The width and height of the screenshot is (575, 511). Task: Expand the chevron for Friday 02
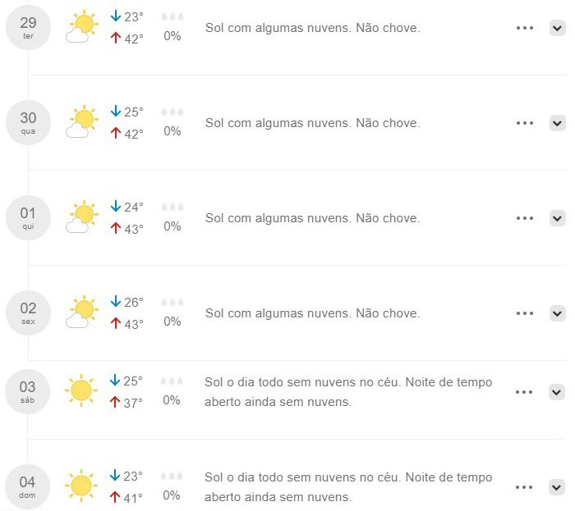(558, 313)
